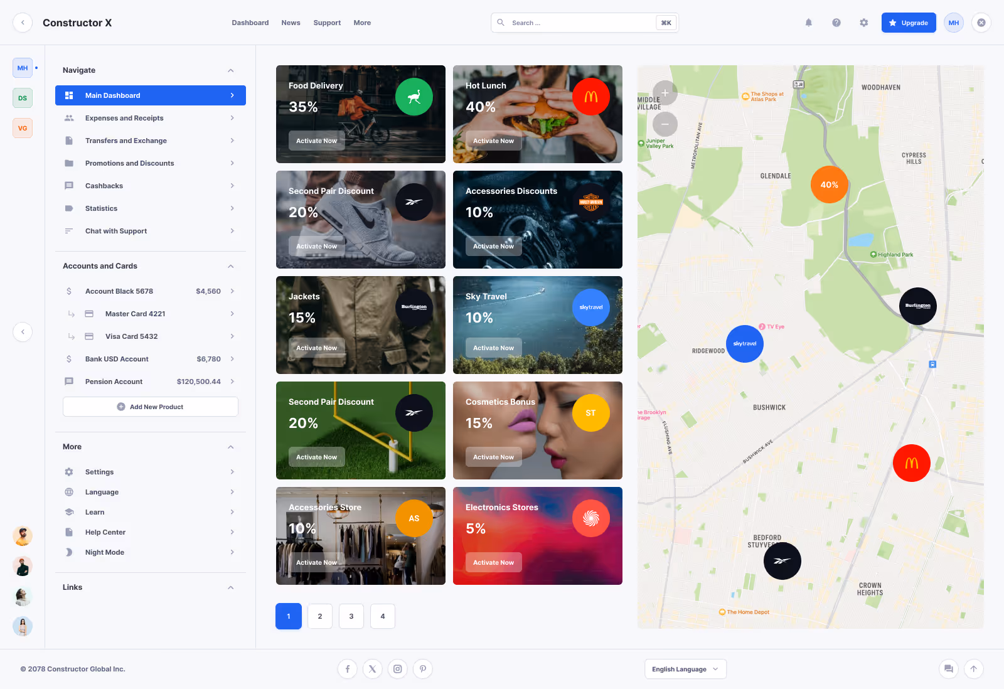Expand Bank USD Account row arrow
This screenshot has width=1004, height=689.
pyautogui.click(x=232, y=359)
